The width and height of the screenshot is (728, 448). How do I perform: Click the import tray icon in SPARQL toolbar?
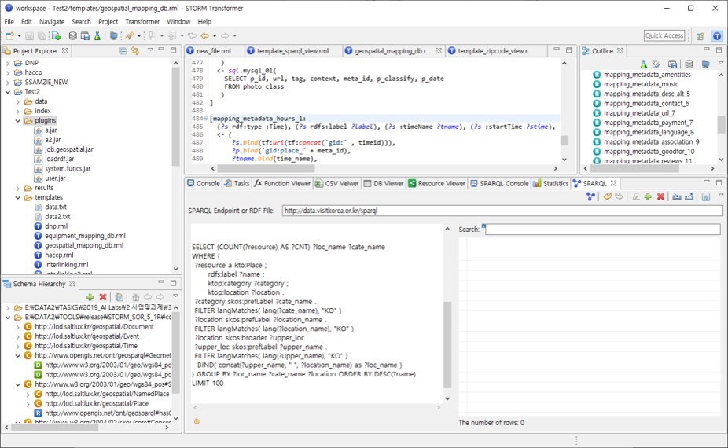pyautogui.click(x=677, y=196)
